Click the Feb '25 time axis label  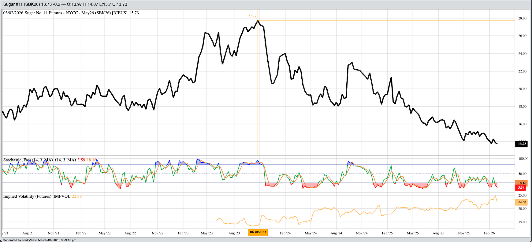(x=387, y=233)
